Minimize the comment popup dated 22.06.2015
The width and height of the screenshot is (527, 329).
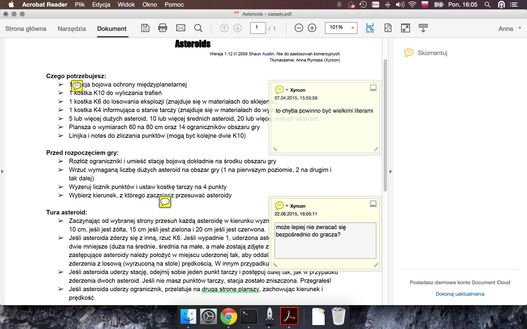(x=373, y=204)
